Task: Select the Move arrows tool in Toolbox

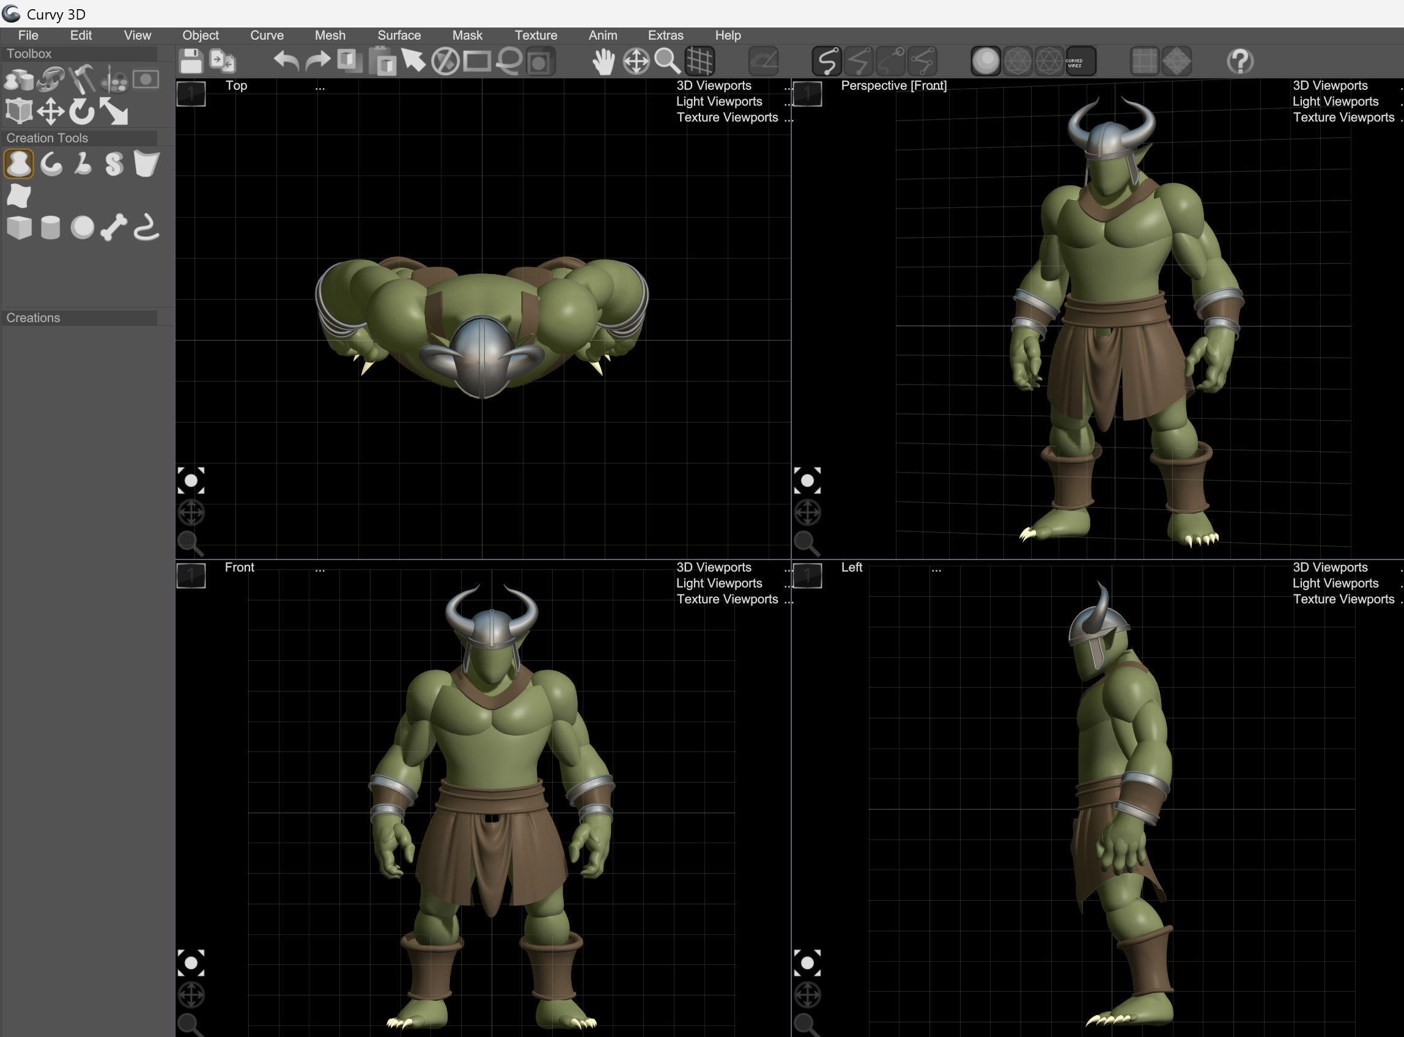Action: pyautogui.click(x=51, y=113)
